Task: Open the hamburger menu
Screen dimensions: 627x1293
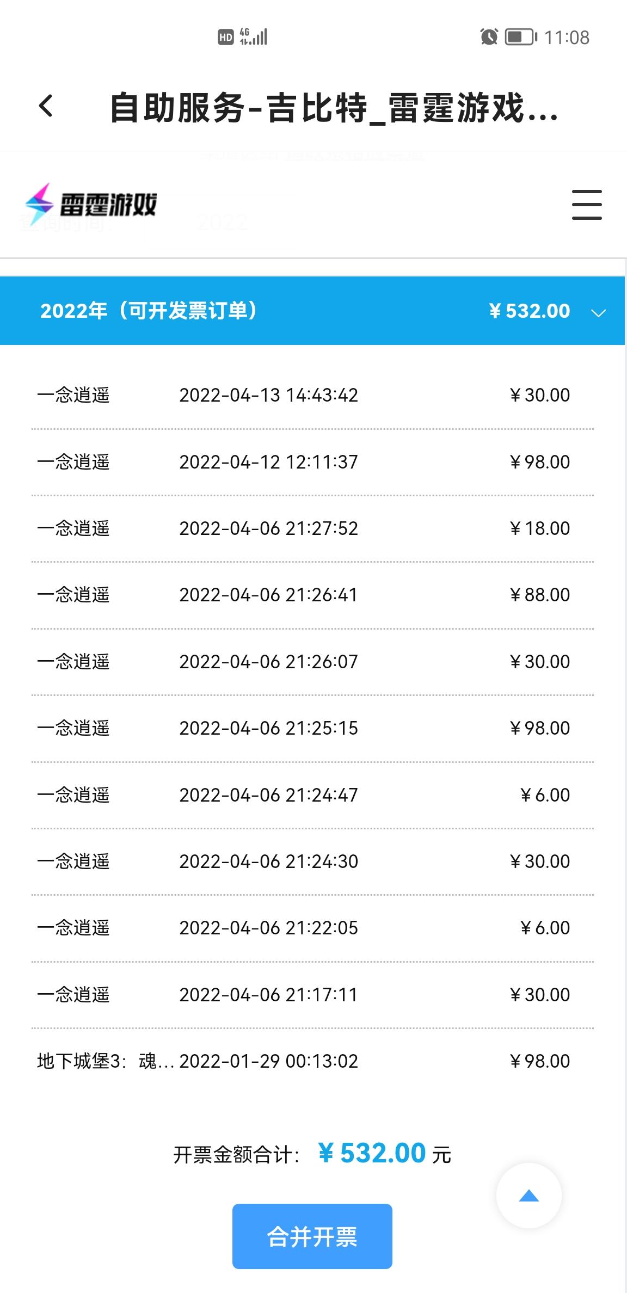Action: tap(587, 205)
